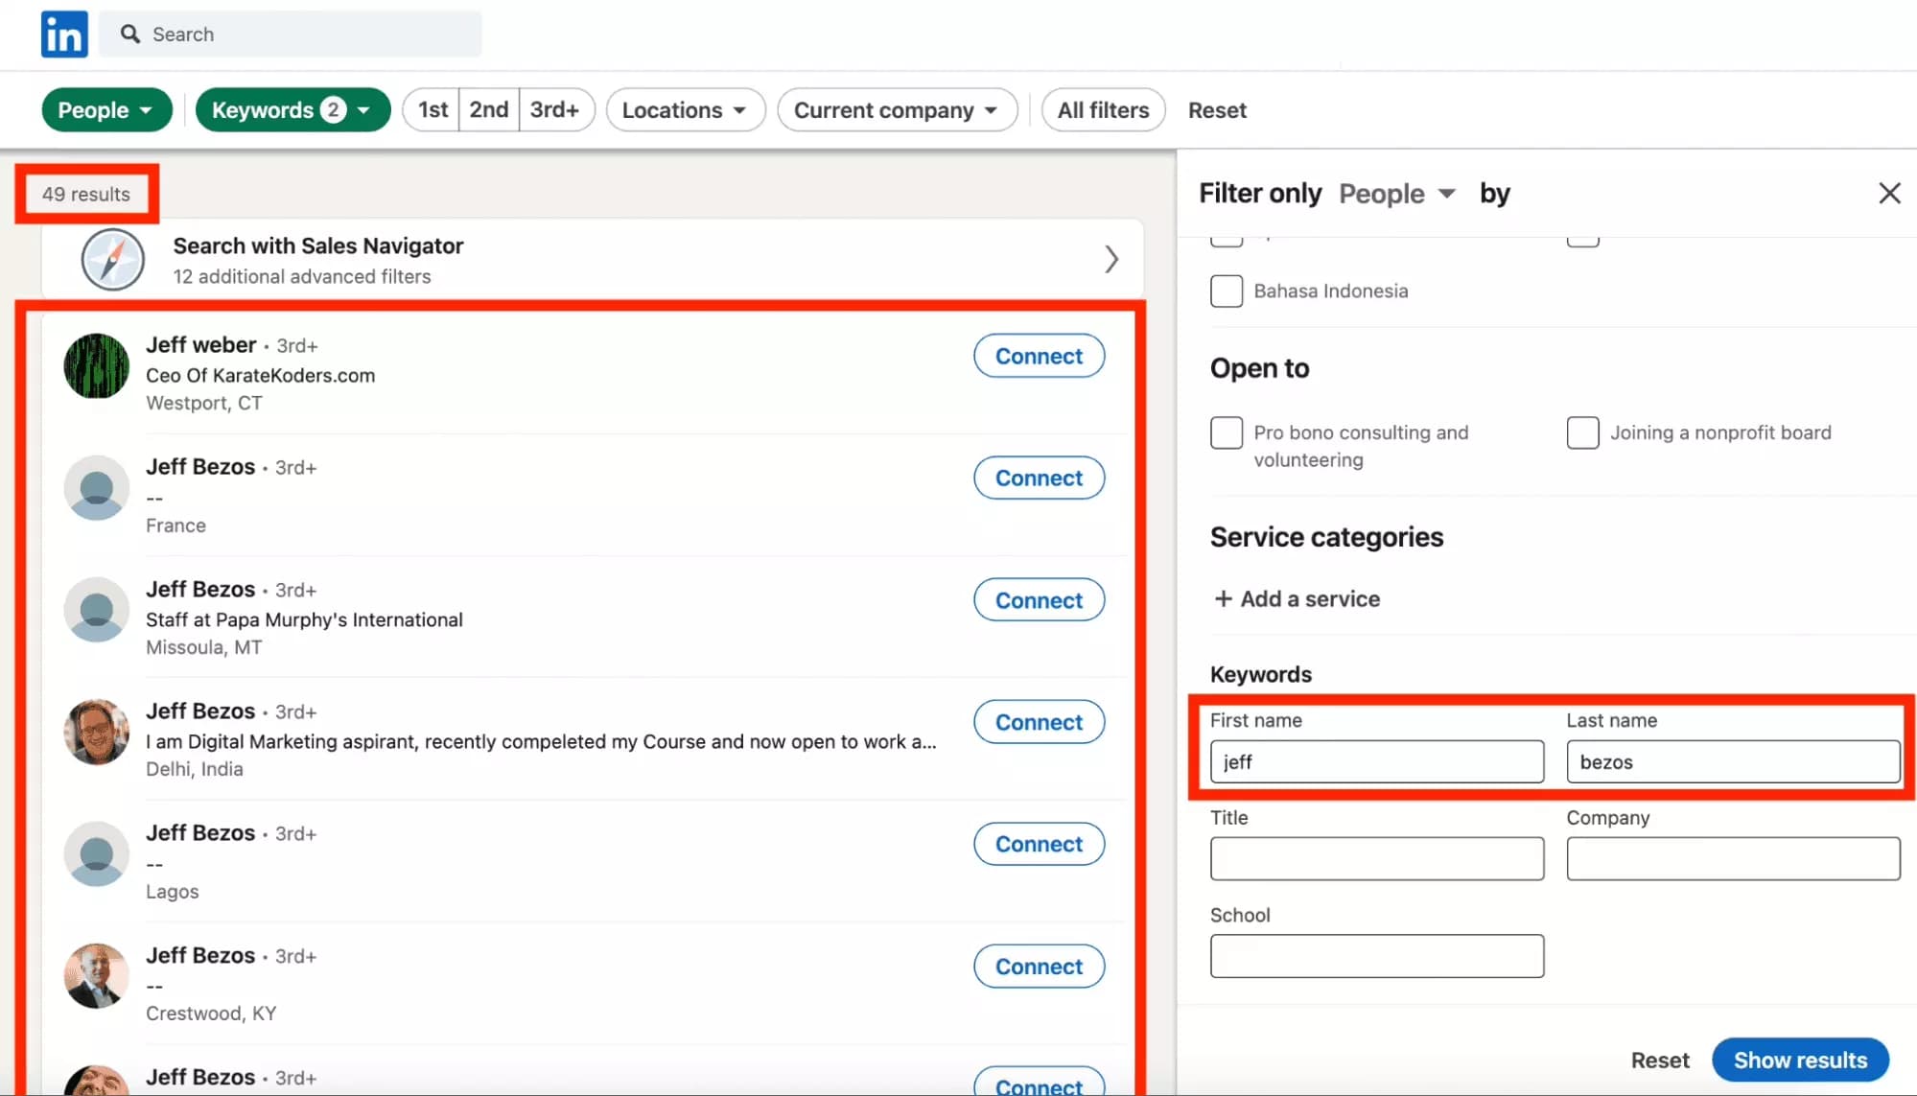Screen dimensions: 1917x1096
Task: Select the 2nd connections filter
Action: pos(488,110)
